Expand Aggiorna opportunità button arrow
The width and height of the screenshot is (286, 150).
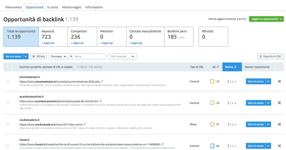(x=281, y=19)
